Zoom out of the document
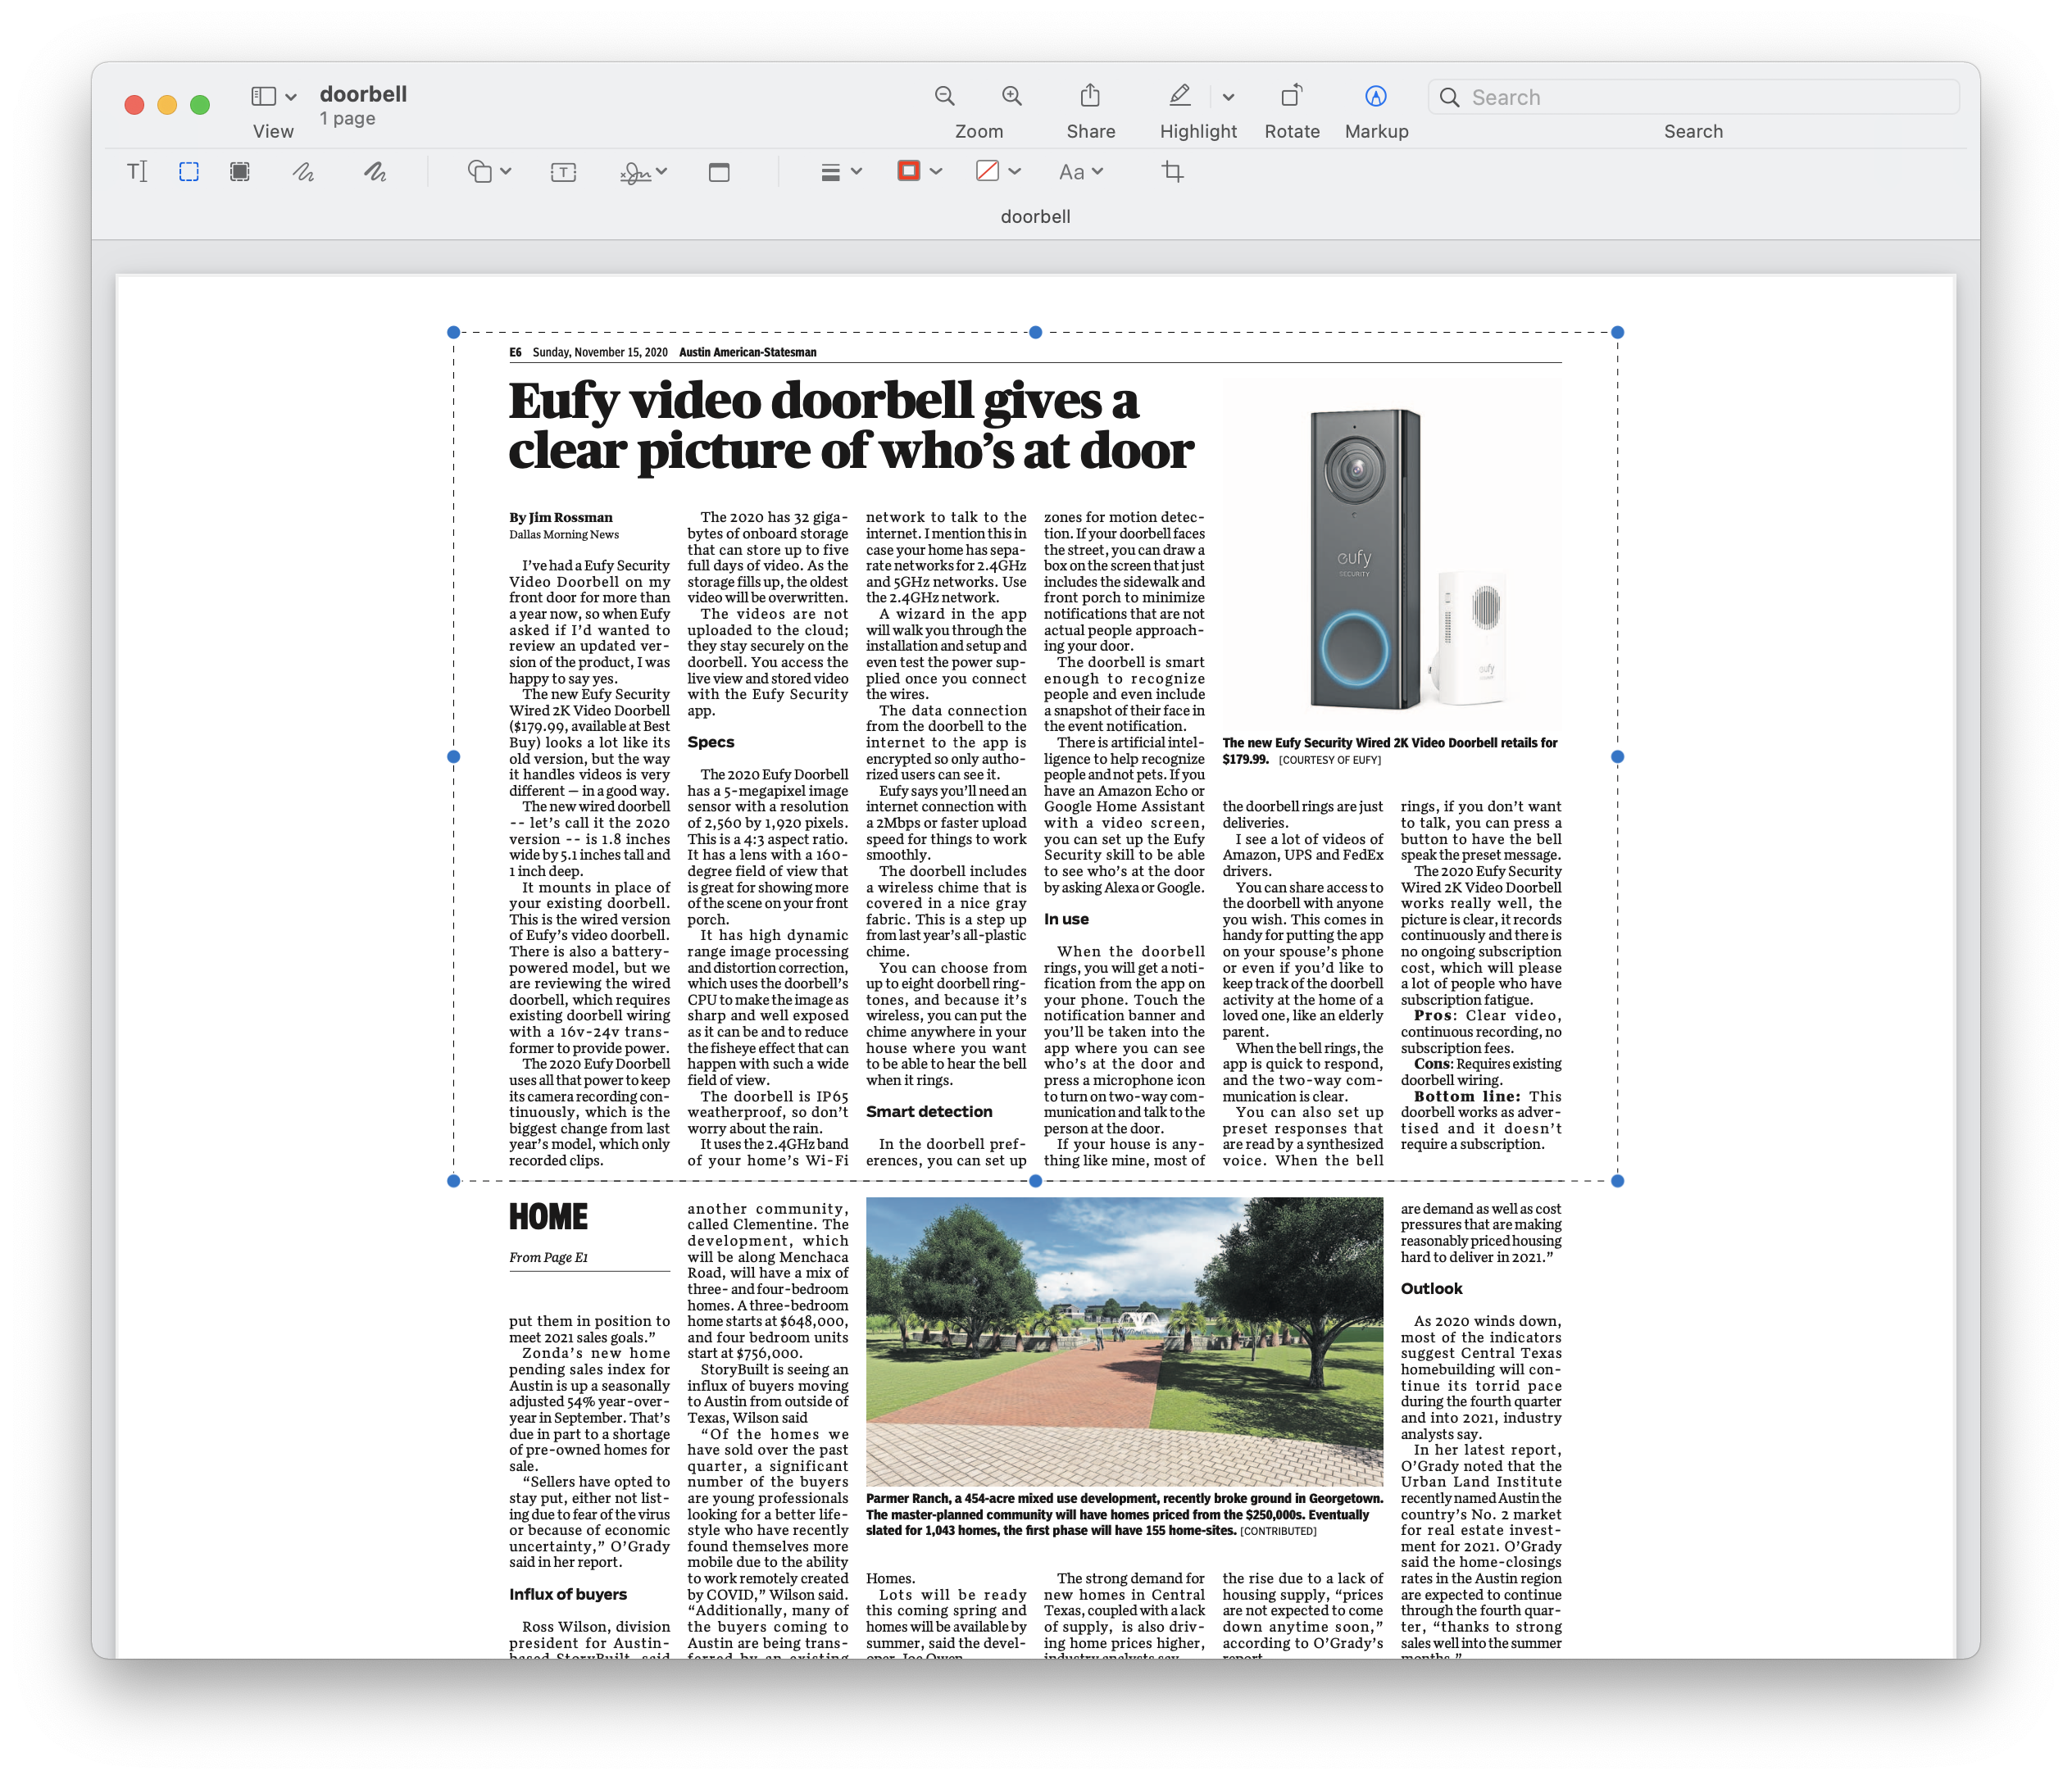 coord(944,96)
